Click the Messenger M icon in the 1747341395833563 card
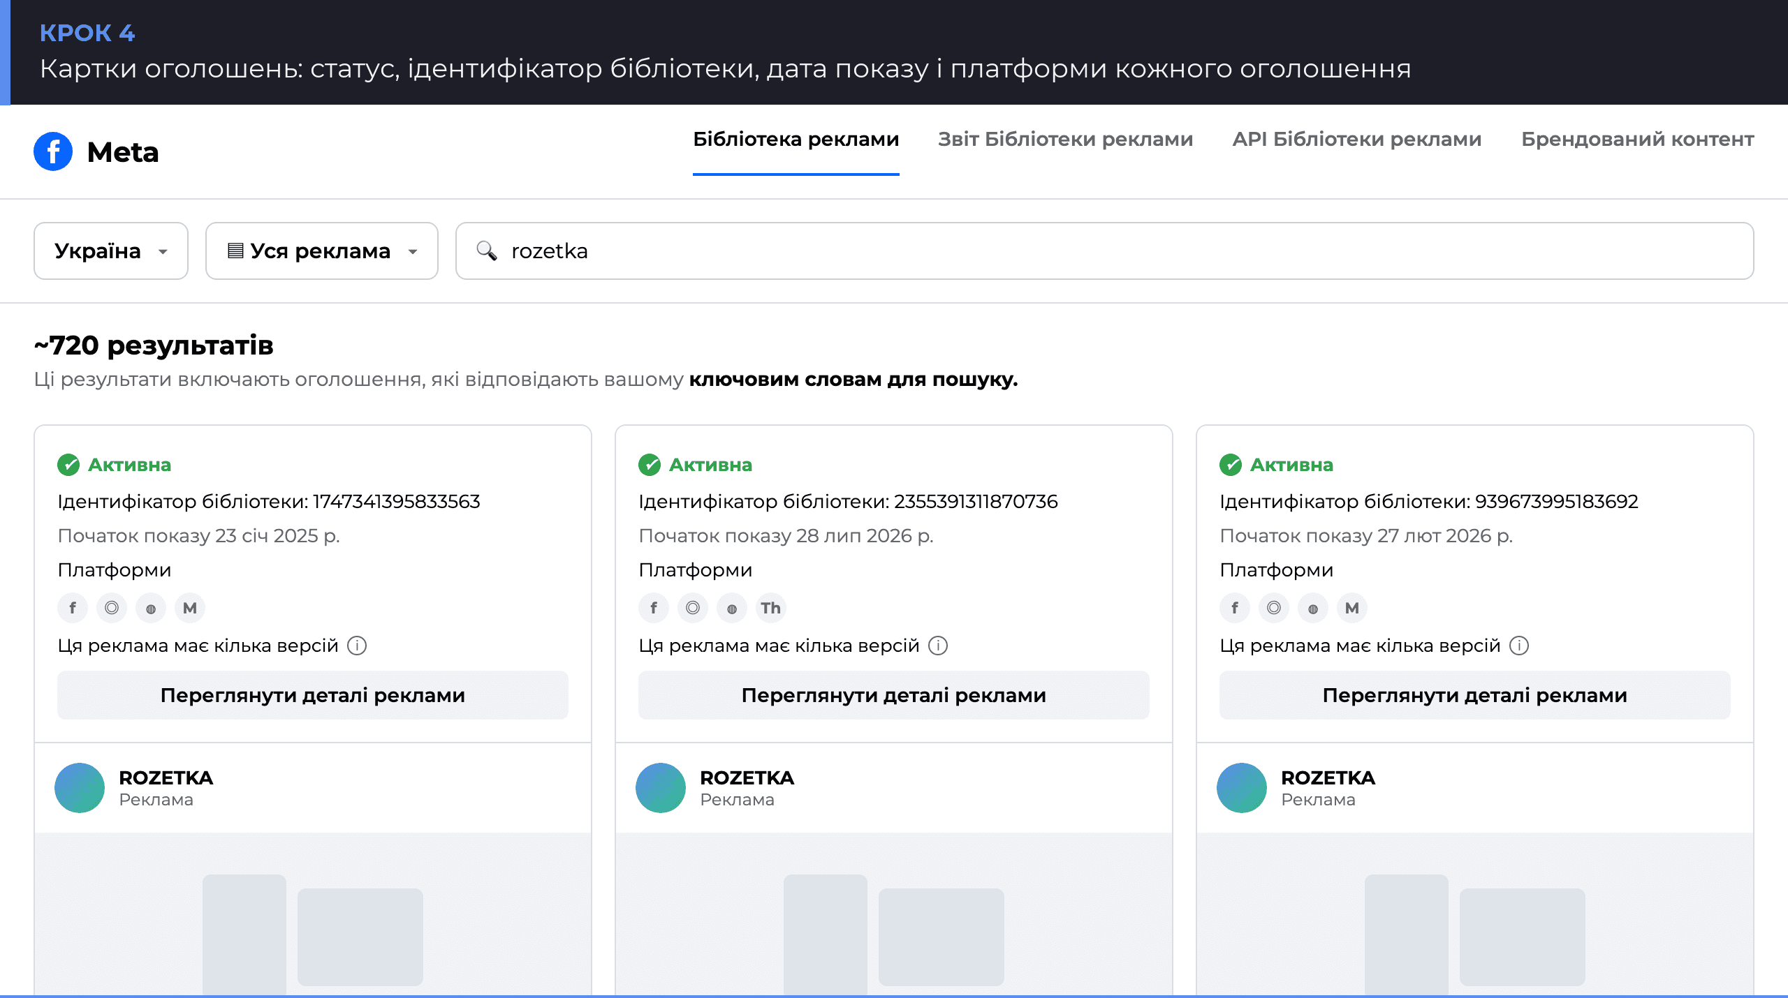 (x=190, y=608)
